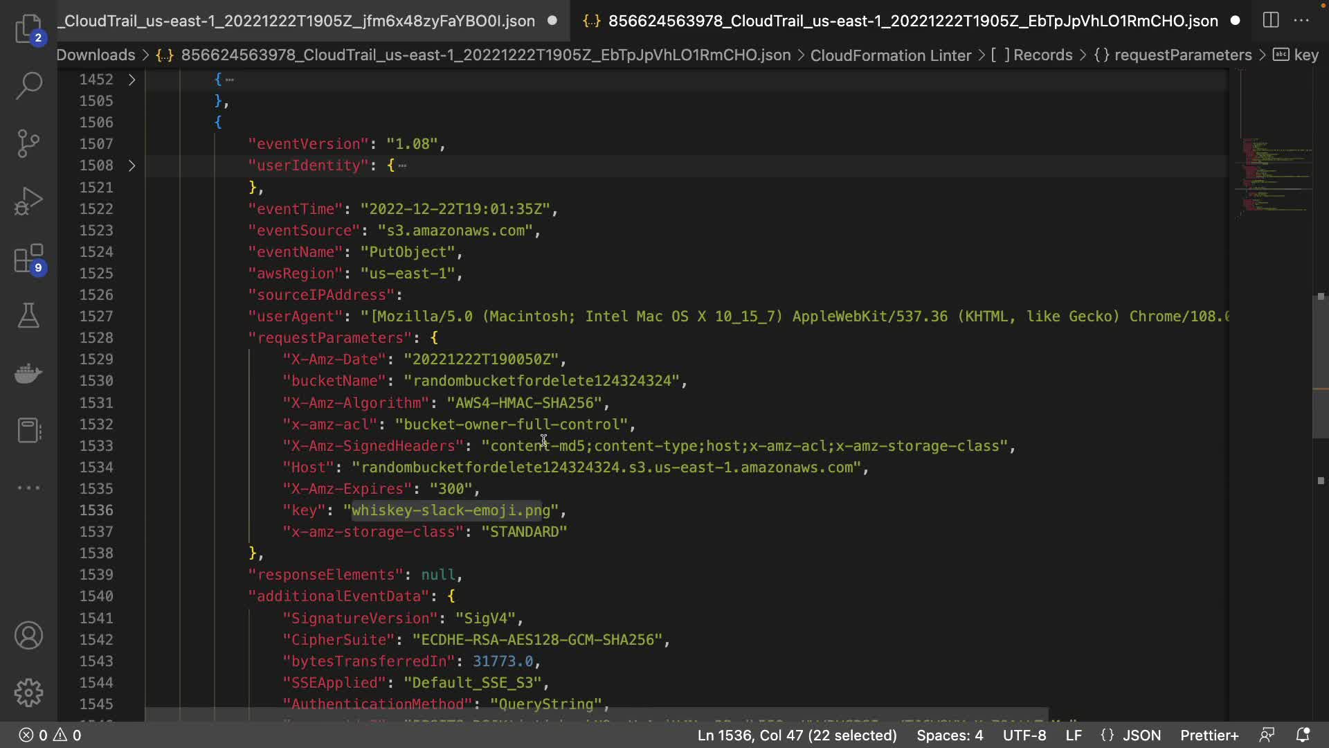Image resolution: width=1329 pixels, height=748 pixels.
Task: Open the Explorer view in the activity bar
Action: click(28, 28)
